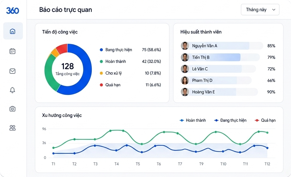This screenshot has width=291, height=177.
Task: Click the 66% performance value
Action: tap(271, 81)
